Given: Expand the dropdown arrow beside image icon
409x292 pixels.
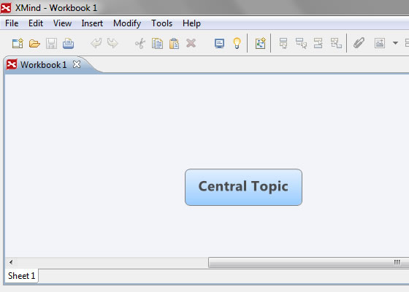Looking at the screenshot, I should click(395, 43).
